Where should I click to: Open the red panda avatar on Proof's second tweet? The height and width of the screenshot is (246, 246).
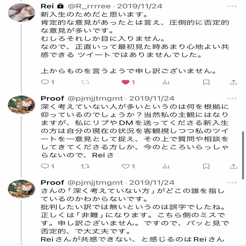[21, 189]
